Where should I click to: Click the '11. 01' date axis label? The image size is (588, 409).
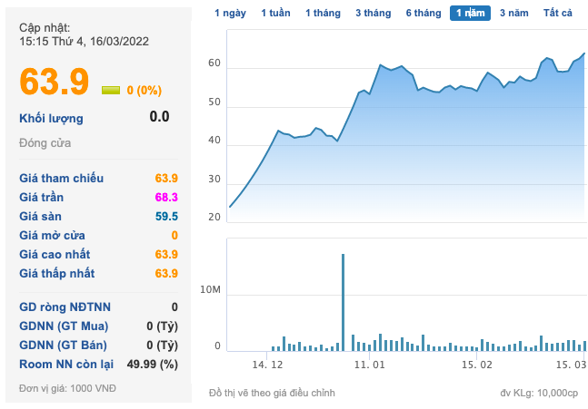370,365
